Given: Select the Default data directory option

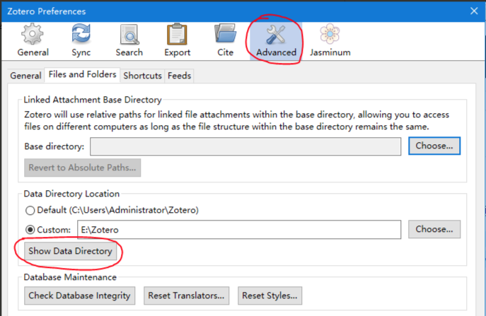Looking at the screenshot, I should click(112, 211).
